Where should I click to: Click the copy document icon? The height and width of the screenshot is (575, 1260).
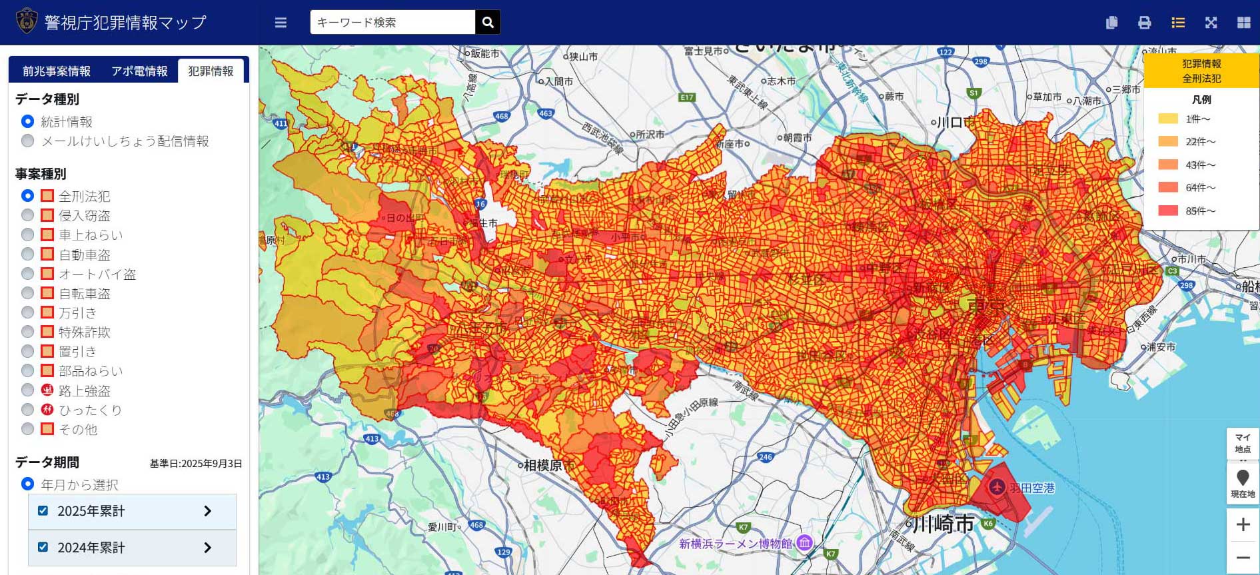click(1111, 23)
